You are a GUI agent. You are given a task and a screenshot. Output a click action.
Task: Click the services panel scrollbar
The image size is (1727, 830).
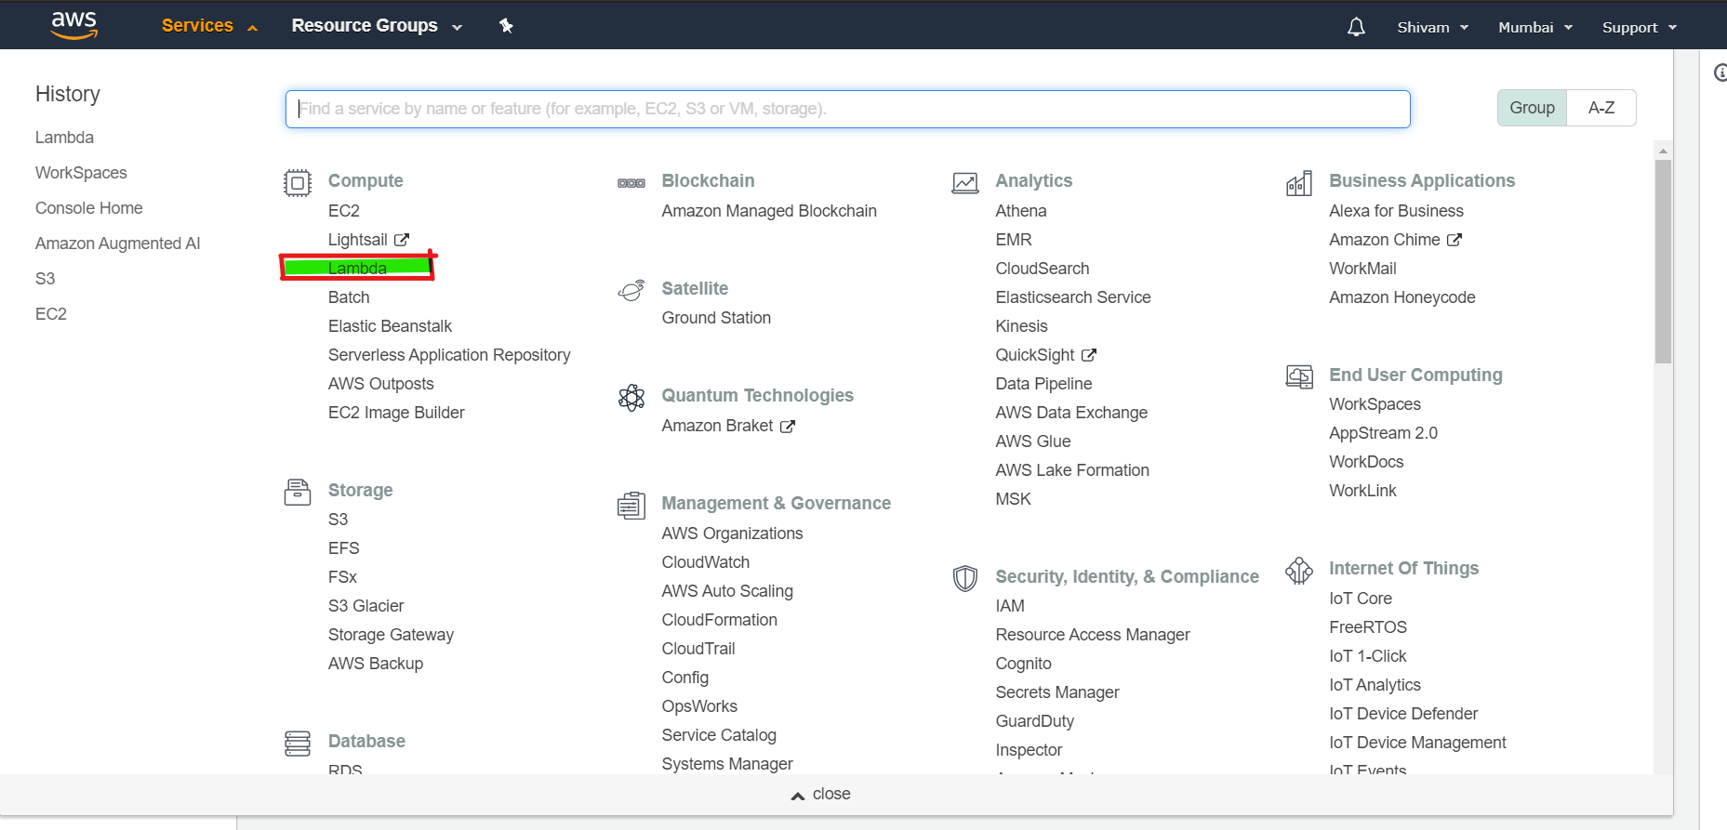click(x=1663, y=261)
